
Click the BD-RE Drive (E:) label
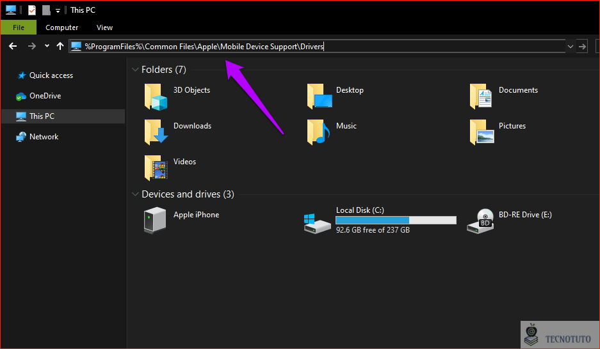(525, 215)
